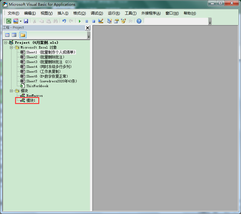
Task: Select the 模块 folder
Action: click(x=24, y=91)
